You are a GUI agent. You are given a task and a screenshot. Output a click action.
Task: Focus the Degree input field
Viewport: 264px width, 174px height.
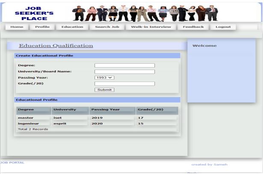[x=124, y=65]
